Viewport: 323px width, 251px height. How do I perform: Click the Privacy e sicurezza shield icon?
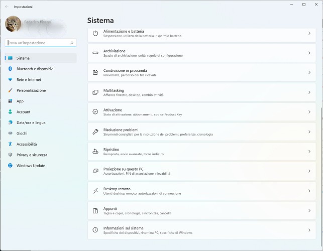point(10,155)
